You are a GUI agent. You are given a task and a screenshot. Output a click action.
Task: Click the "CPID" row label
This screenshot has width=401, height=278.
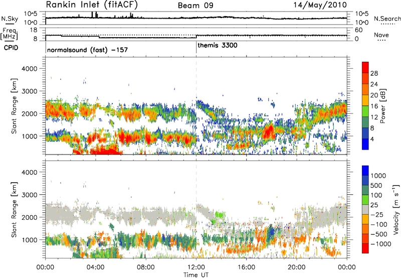click(x=11, y=48)
